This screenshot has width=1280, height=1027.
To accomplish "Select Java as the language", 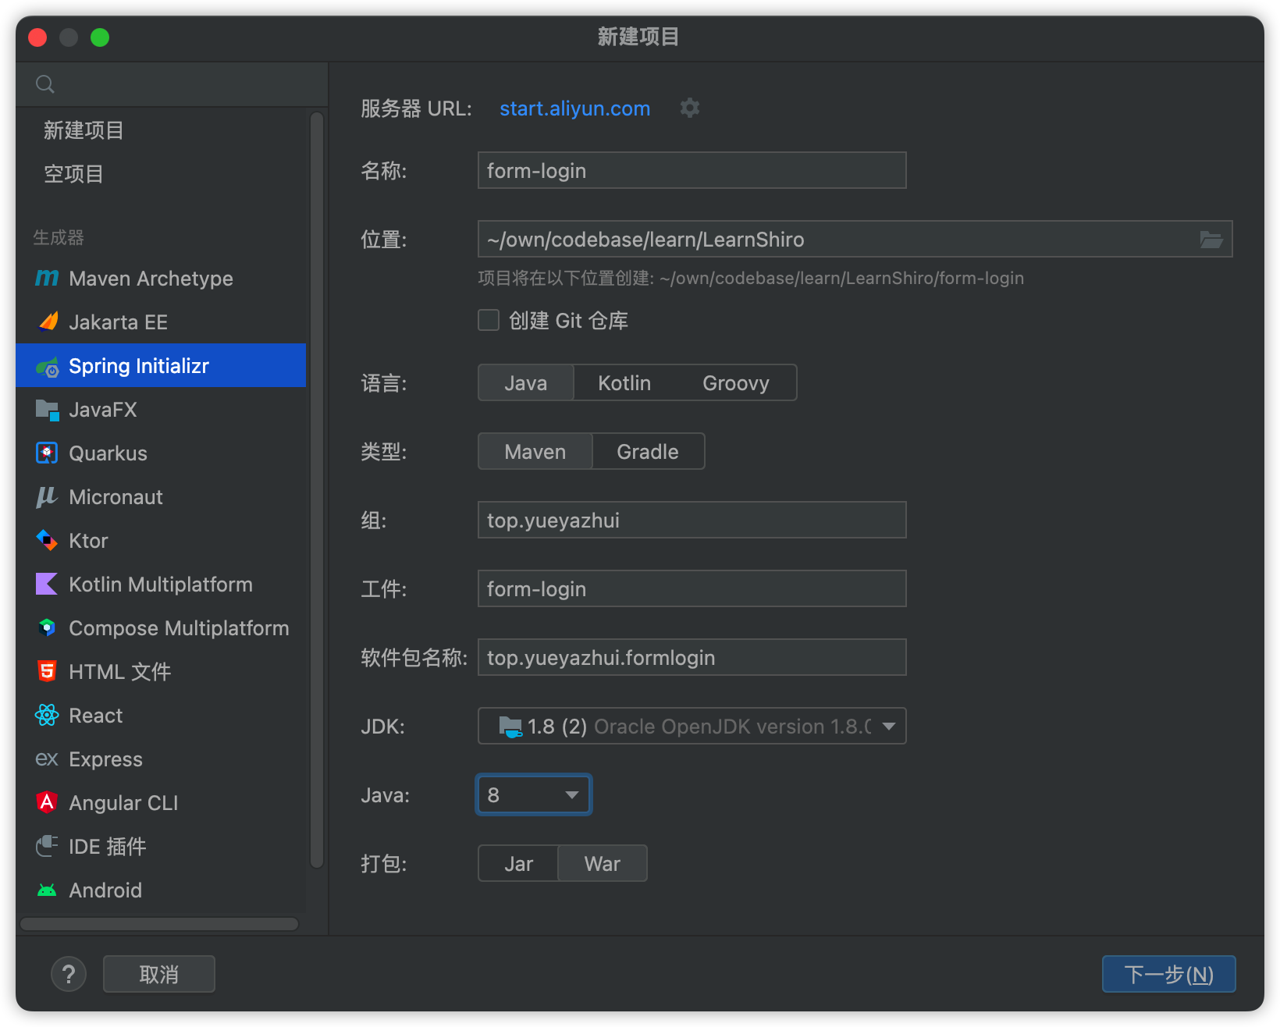I will coord(526,382).
